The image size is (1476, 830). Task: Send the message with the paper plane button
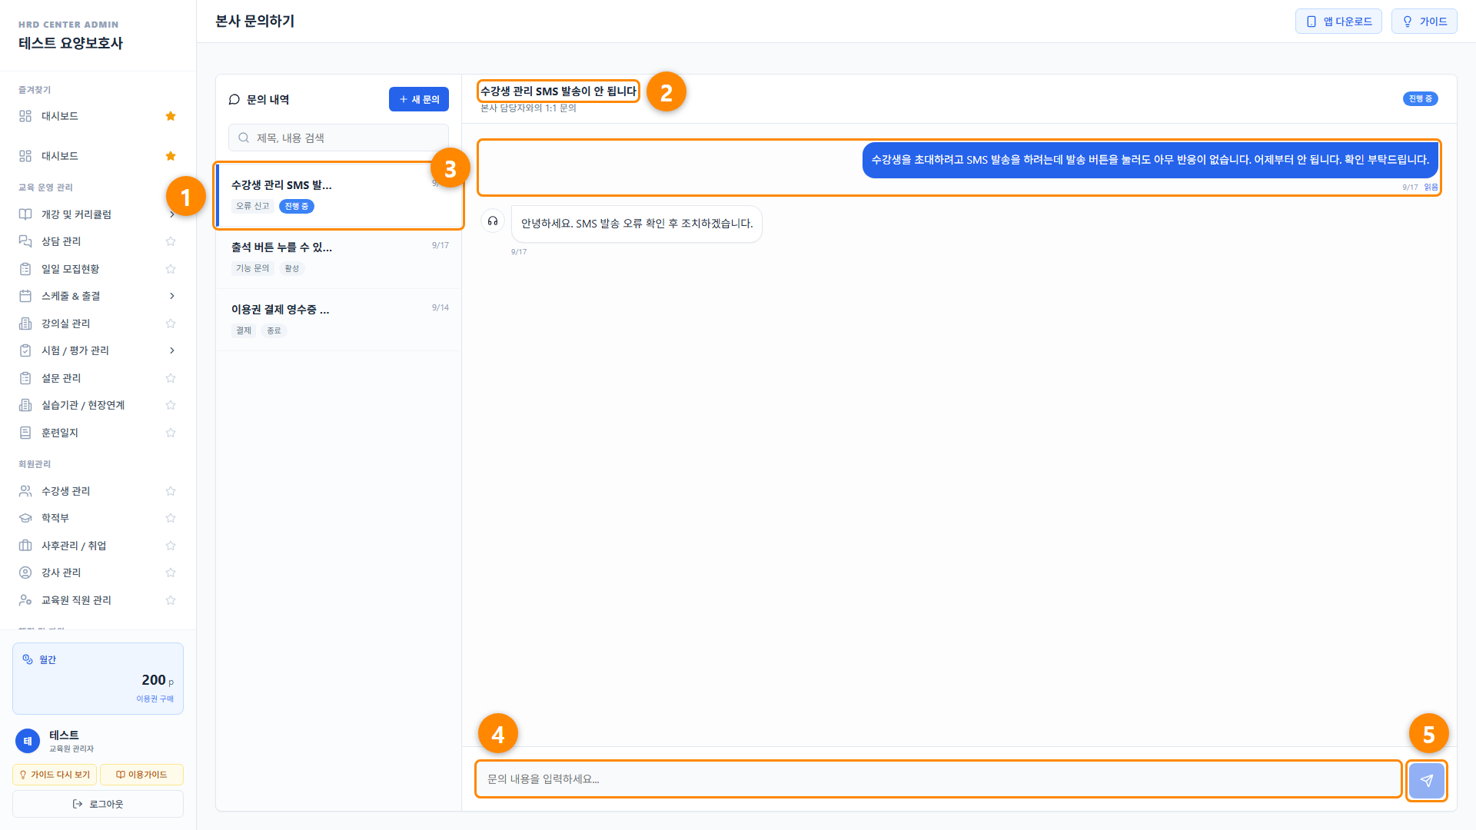[x=1427, y=780]
